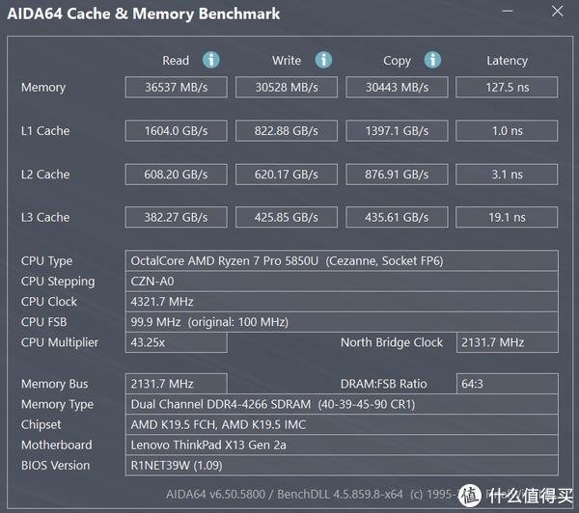Select the L2 Cache Copy 876.91 GB/s result
The width and height of the screenshot is (579, 513).
coord(397,175)
